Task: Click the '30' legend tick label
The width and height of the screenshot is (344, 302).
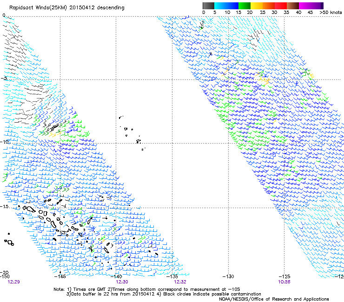Action: (x=274, y=13)
